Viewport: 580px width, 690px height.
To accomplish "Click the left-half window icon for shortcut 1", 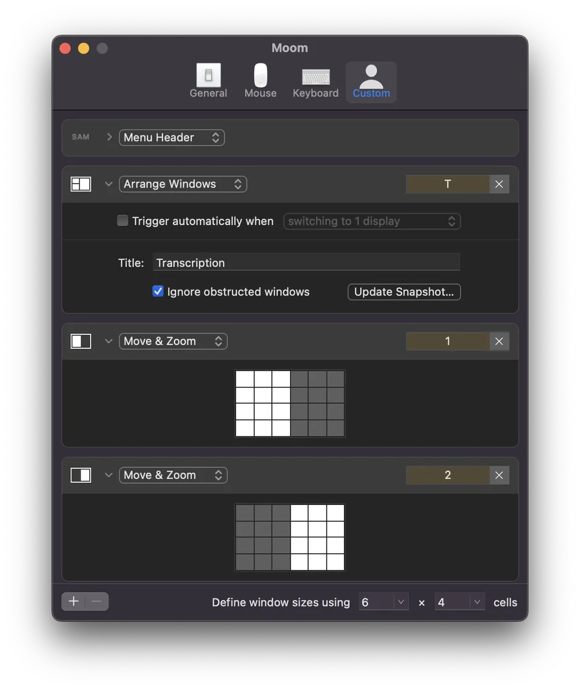I will [x=81, y=341].
